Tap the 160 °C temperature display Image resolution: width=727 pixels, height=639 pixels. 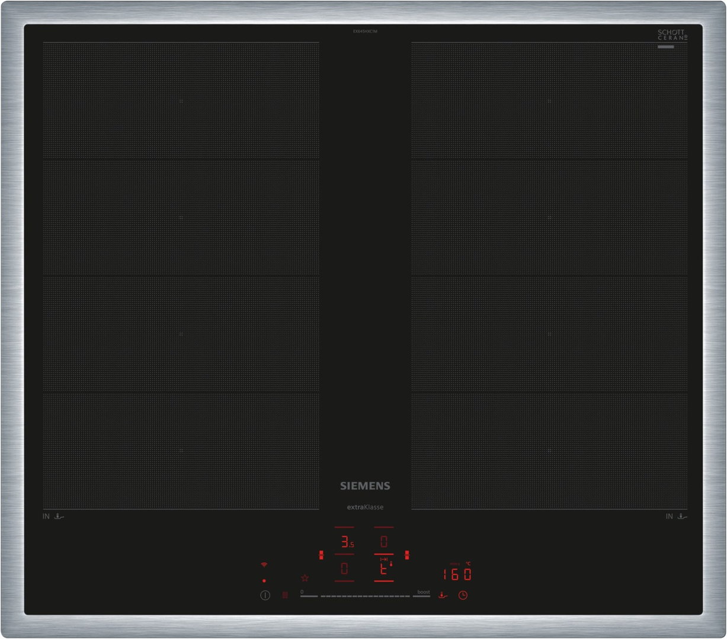457,574
